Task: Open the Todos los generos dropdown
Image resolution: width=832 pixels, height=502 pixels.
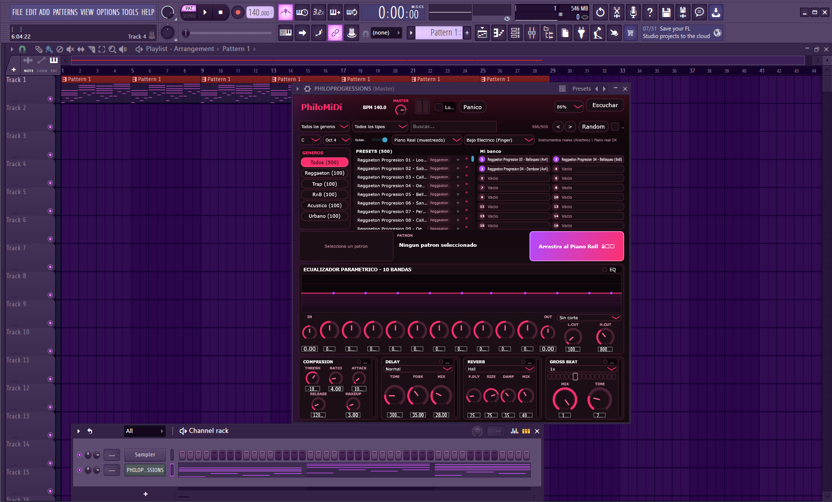Action: 324,127
